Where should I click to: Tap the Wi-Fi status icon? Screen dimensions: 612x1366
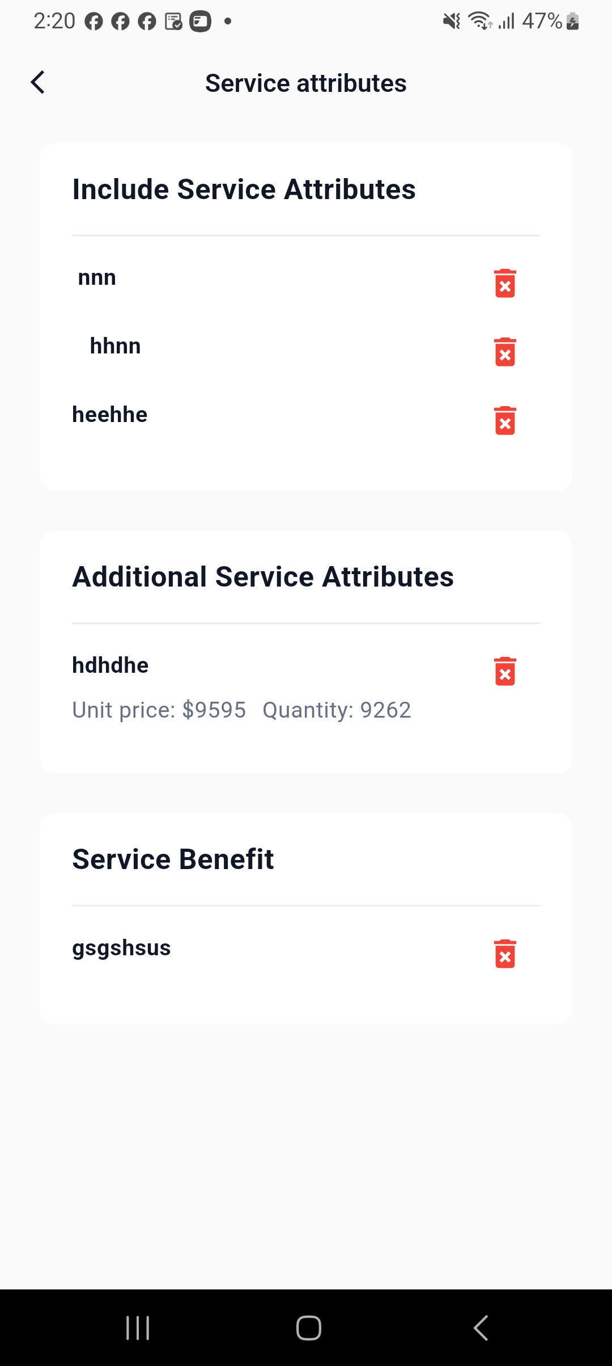479,21
